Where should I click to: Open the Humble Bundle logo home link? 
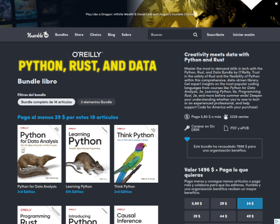pos(38,35)
